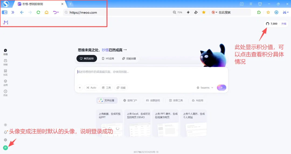Click the browser skin shirt icon
This screenshot has width=291, height=154.
pos(260,4)
